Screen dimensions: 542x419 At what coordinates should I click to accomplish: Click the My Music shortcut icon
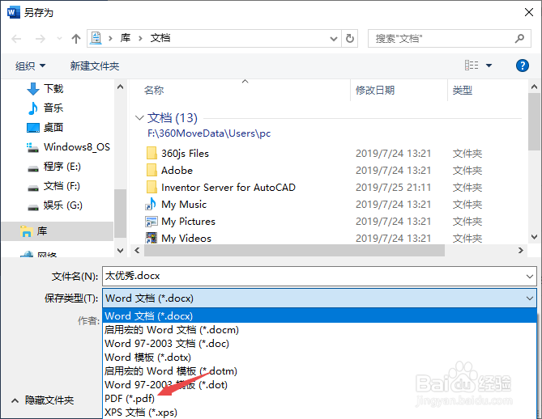151,204
